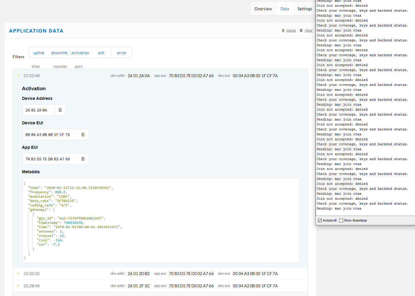Click the trash icon next to clear
Image resolution: width=415 pixels, height=296 pixels.
click(x=301, y=31)
